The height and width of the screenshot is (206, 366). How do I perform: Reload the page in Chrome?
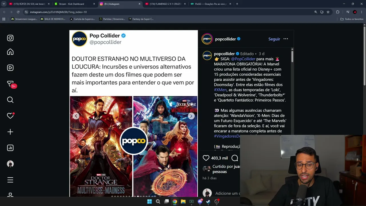pos(18,12)
